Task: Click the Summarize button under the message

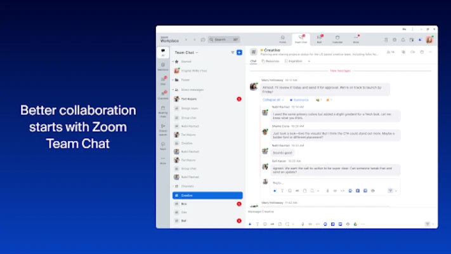Action: pos(299,100)
